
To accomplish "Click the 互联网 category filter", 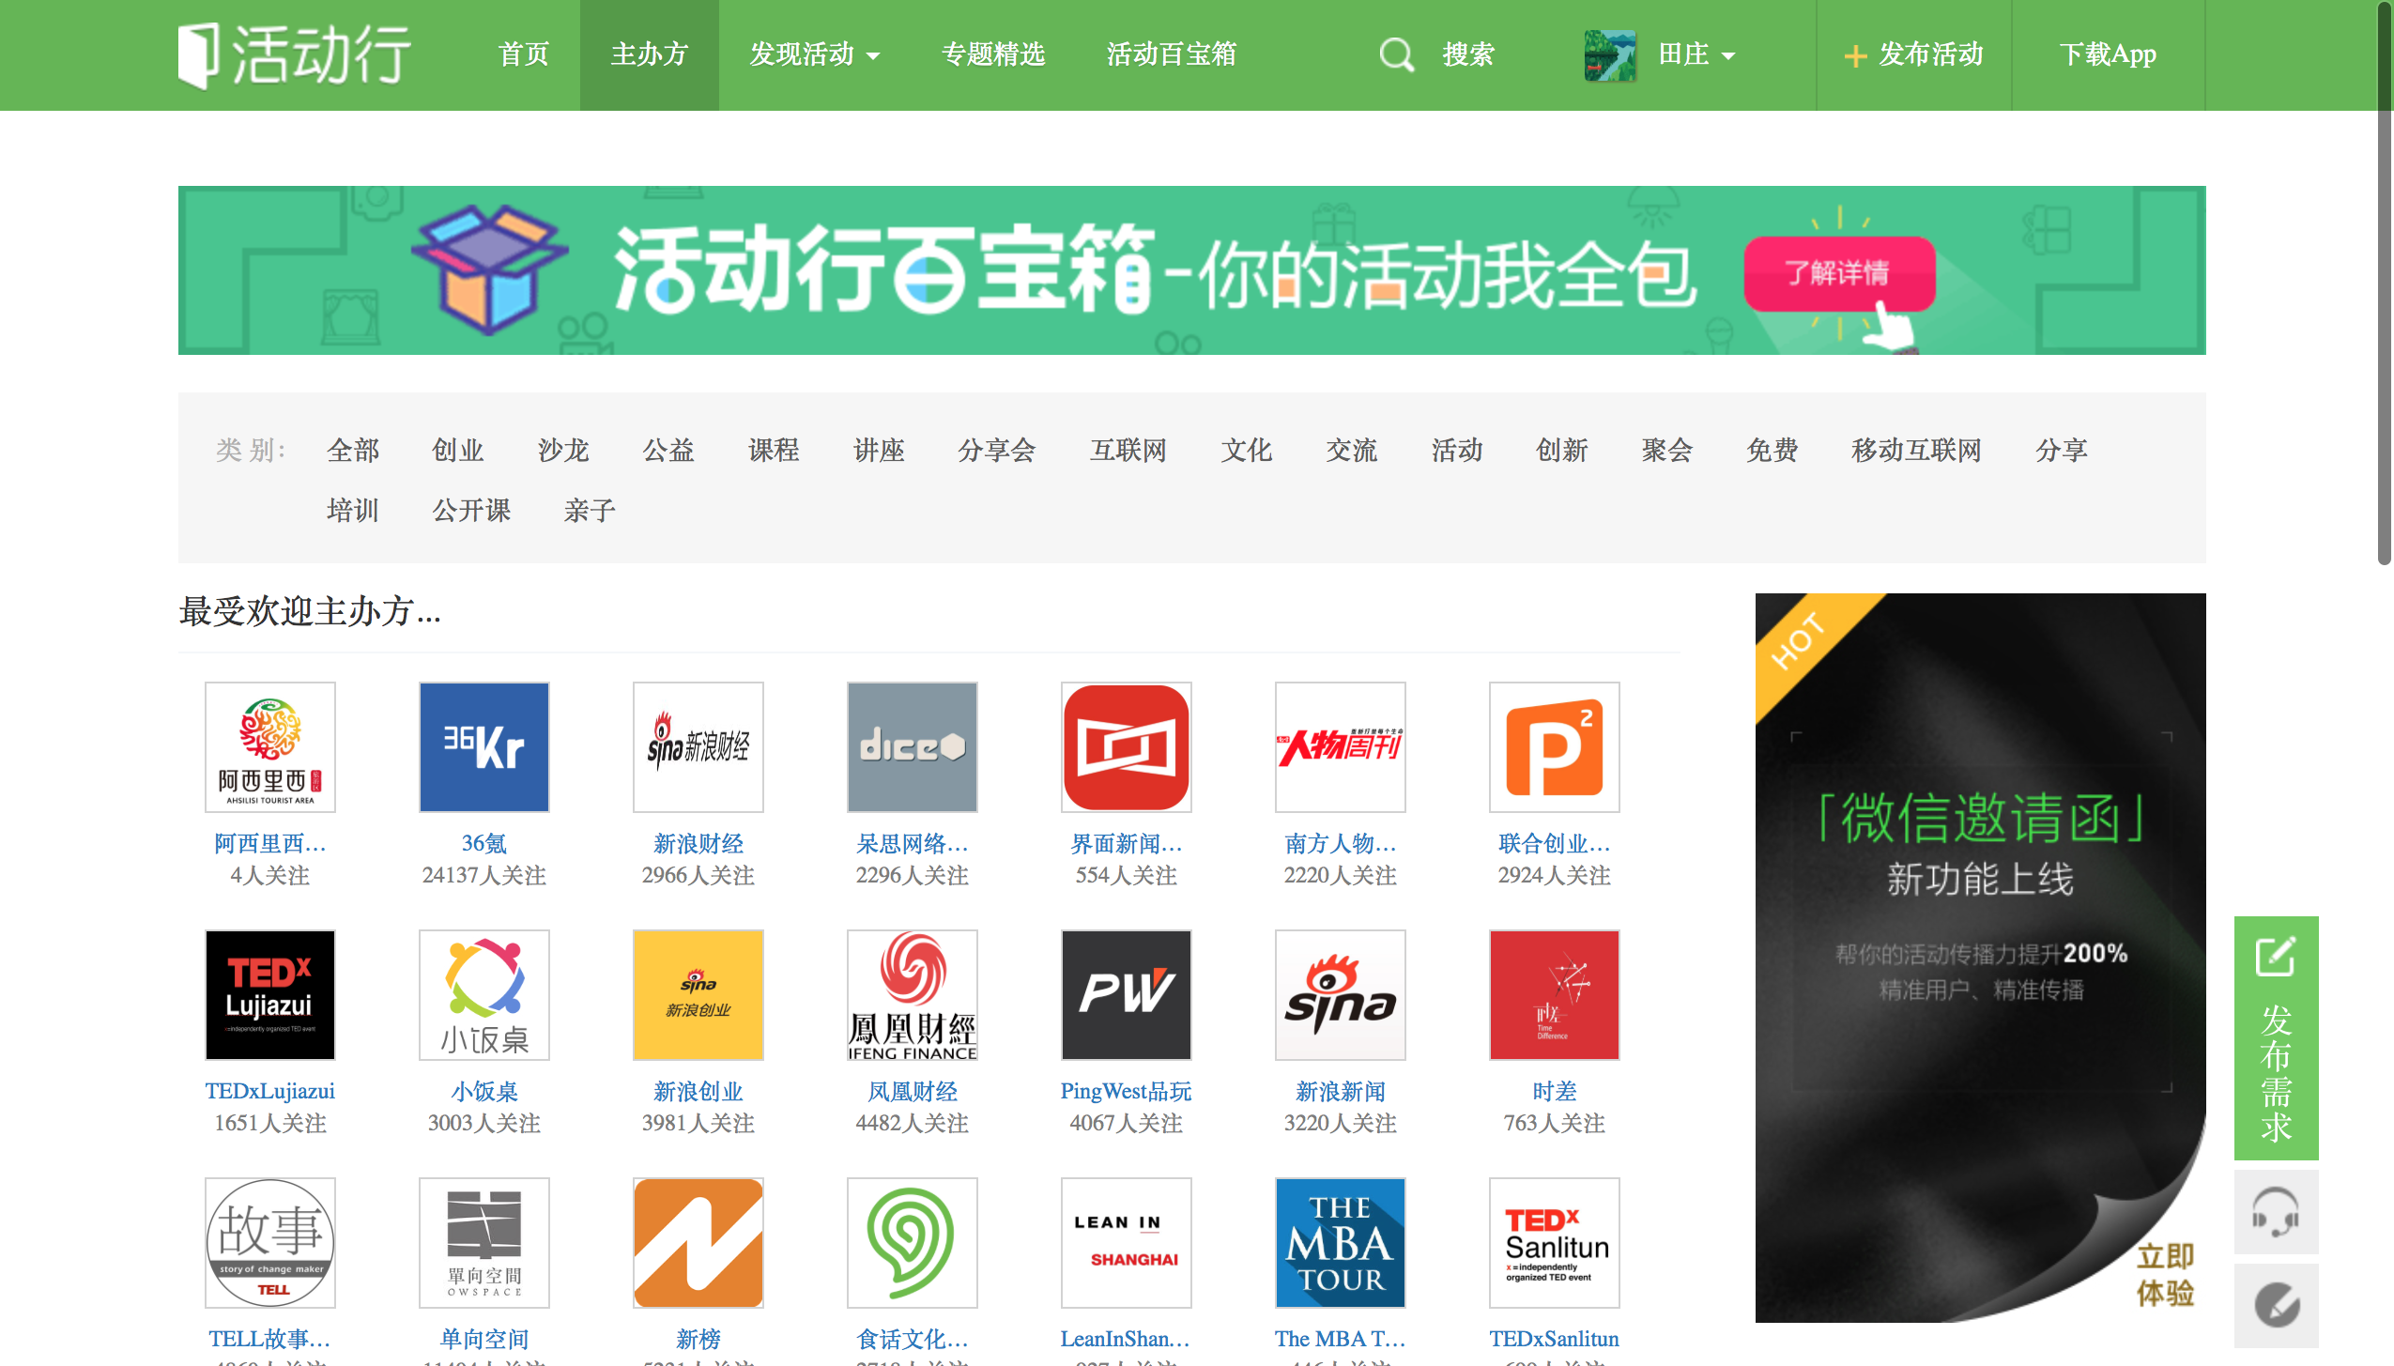I will (x=1128, y=451).
